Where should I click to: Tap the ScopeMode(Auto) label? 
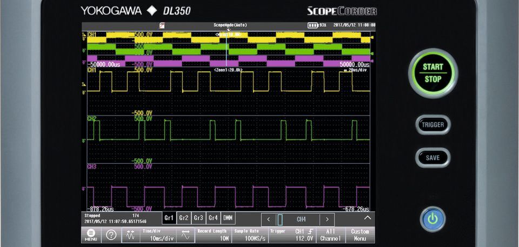click(x=230, y=25)
